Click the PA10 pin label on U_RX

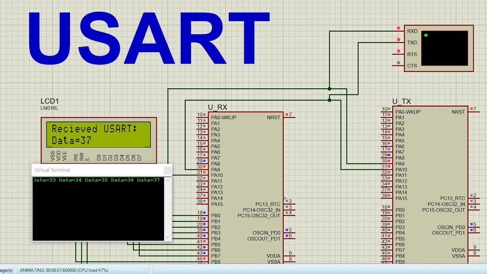pyautogui.click(x=217, y=175)
